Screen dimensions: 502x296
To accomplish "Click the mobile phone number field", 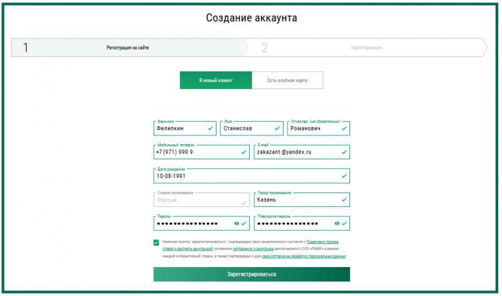I will [x=201, y=152].
